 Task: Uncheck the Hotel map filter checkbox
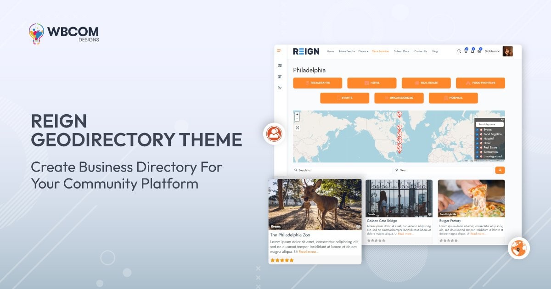point(477,143)
